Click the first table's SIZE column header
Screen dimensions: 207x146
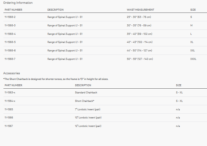pos(193,10)
